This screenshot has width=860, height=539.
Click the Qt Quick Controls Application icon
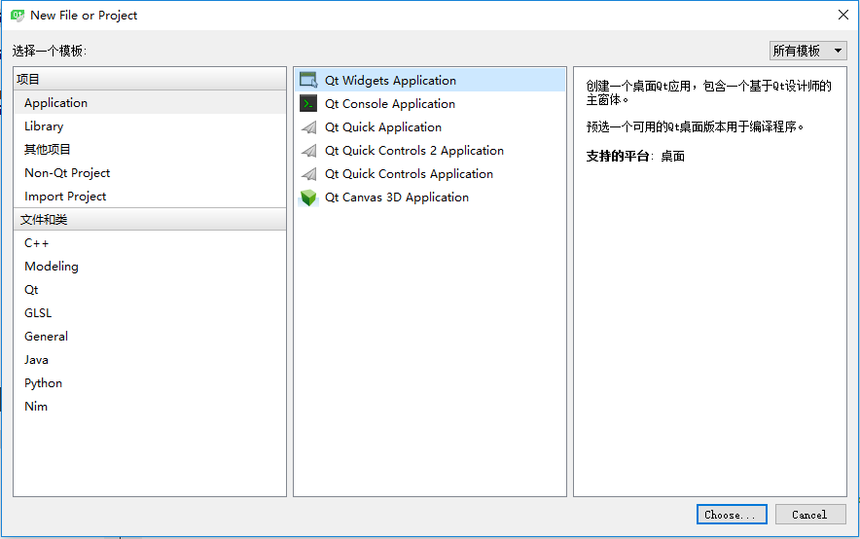[x=308, y=174]
